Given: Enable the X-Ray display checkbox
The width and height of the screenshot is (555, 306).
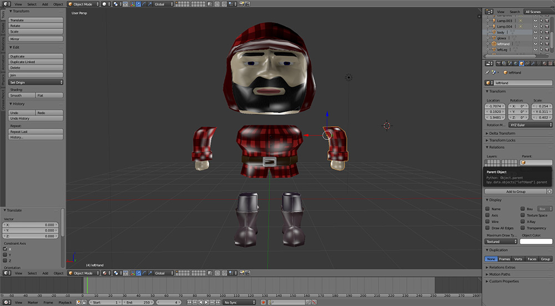Looking at the screenshot, I should pos(523,222).
